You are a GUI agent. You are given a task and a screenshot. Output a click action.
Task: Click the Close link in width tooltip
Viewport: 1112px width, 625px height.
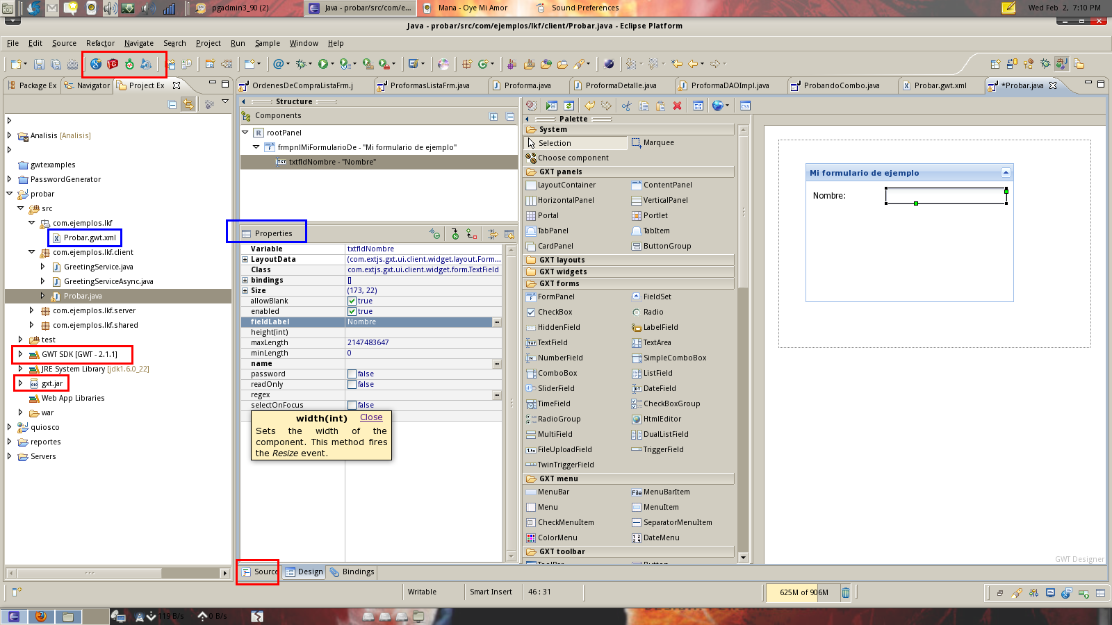click(x=371, y=417)
